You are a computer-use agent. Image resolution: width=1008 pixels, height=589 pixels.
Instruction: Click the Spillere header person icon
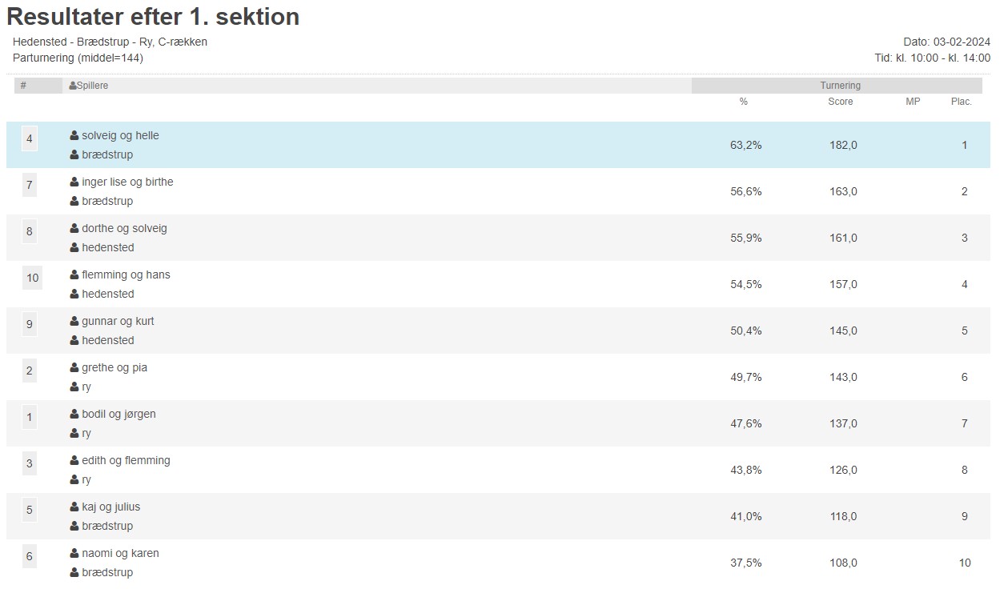coord(73,86)
